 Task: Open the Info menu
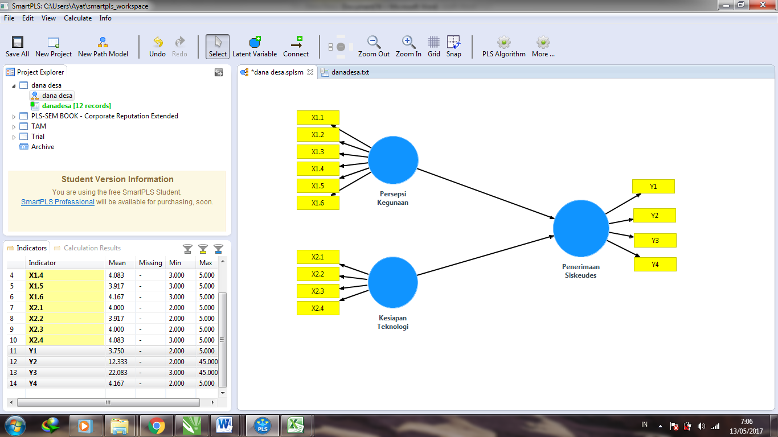pyautogui.click(x=105, y=18)
